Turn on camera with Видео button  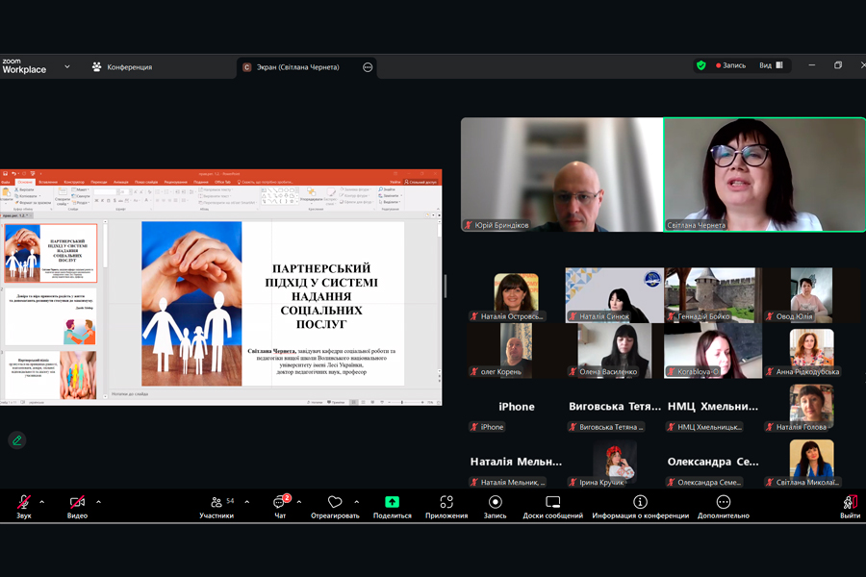pos(77,506)
